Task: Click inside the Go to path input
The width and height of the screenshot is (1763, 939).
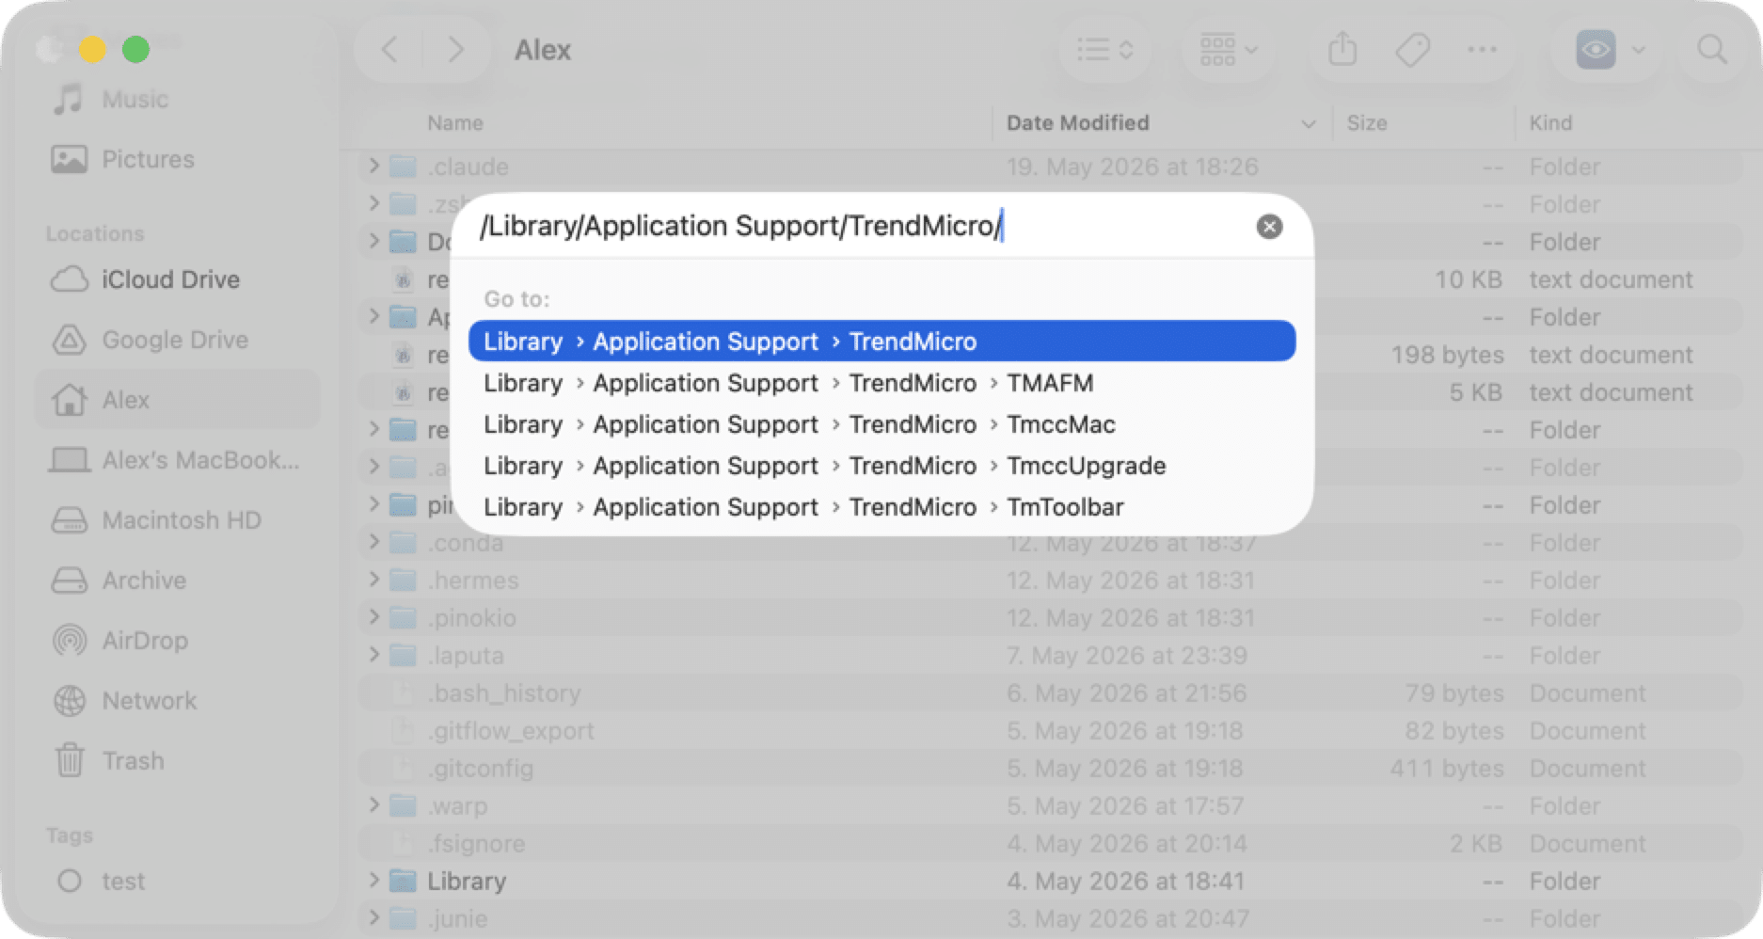Action: click(861, 226)
